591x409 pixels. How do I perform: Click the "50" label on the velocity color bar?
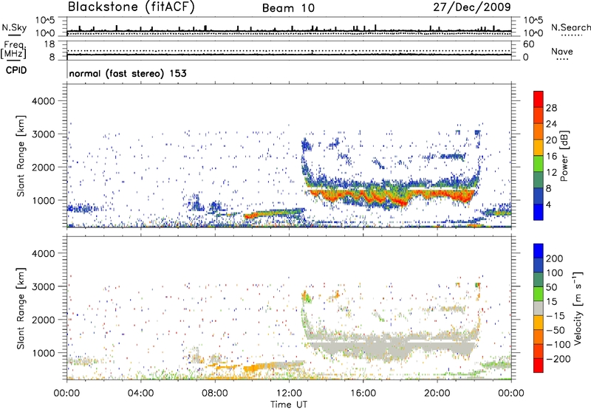(x=551, y=287)
